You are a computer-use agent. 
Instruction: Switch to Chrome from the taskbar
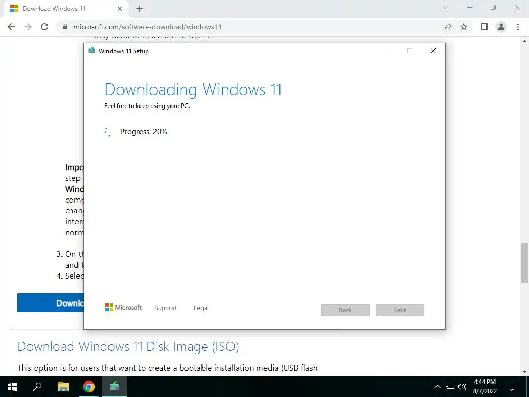[x=89, y=387]
